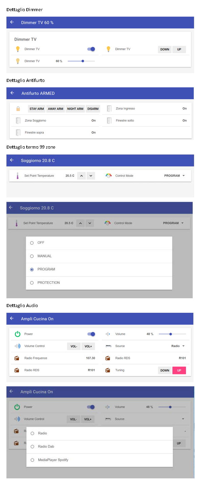
Task: Click the radio icon next to Radio Frequence
Action: pos(17,358)
